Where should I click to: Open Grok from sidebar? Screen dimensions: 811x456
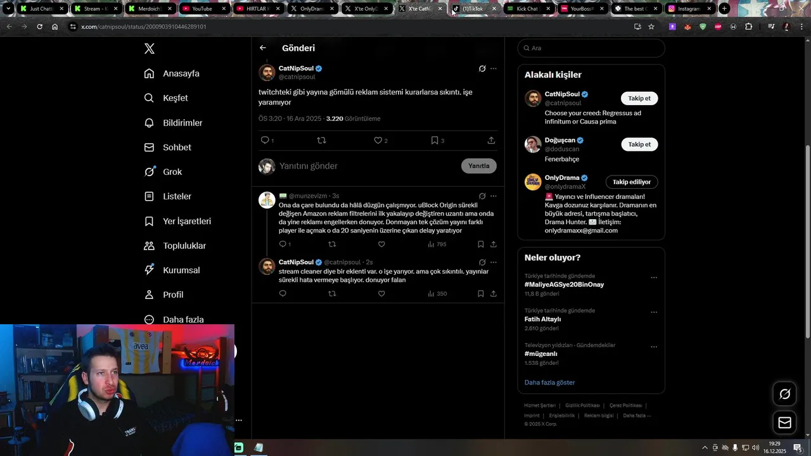click(163, 172)
